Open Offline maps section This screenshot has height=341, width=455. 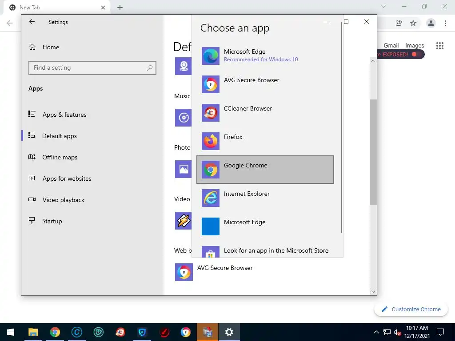point(53,157)
